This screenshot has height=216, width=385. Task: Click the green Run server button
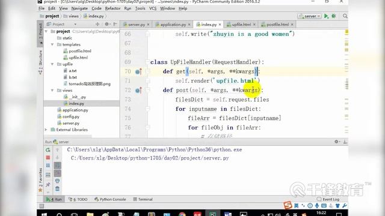[326, 16]
